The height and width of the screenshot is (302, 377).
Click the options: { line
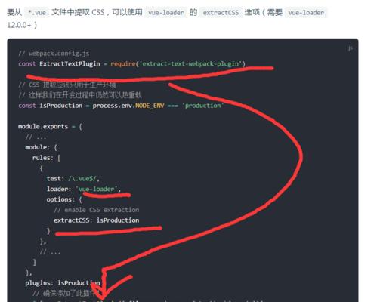64,199
